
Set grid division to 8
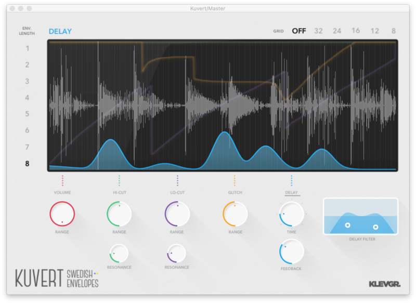(394, 31)
